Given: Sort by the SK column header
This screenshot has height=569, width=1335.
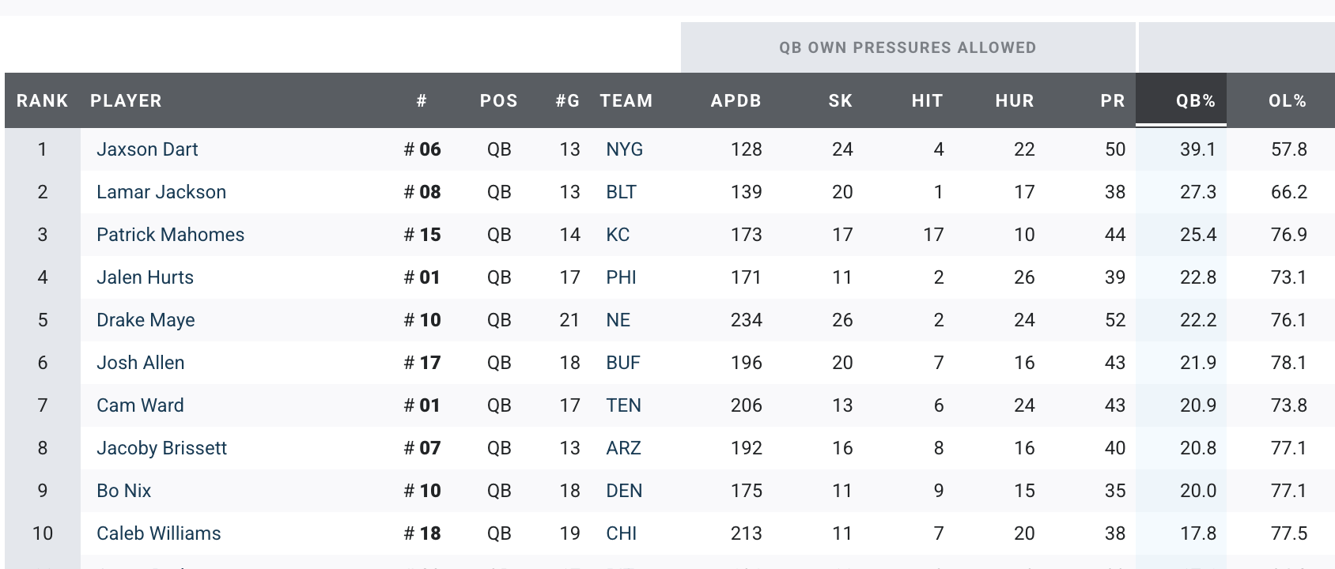Looking at the screenshot, I should [x=840, y=101].
